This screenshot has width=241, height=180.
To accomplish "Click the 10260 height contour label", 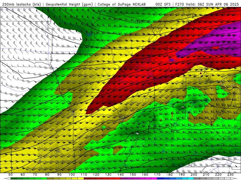I will coord(138,22).
